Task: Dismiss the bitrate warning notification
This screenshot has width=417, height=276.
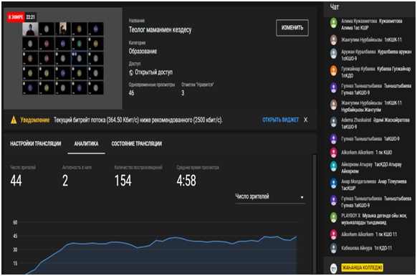Action: [305, 120]
